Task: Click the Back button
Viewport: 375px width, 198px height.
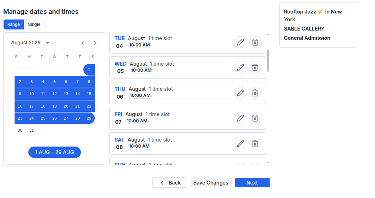Action: click(x=170, y=183)
